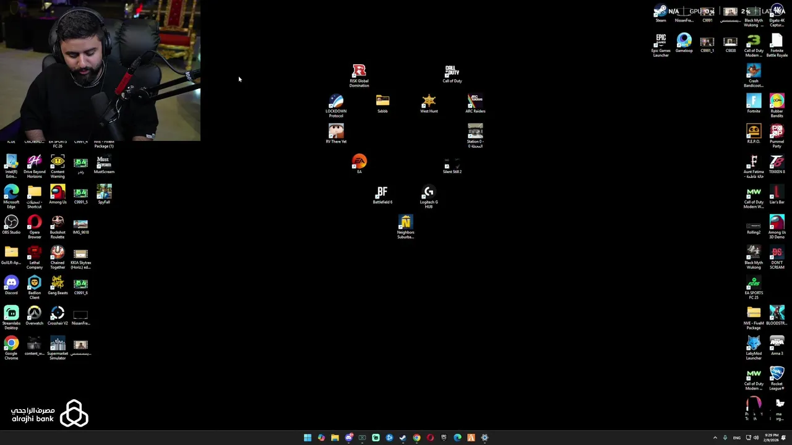Screen dimensions: 792x445
Task: Select Rubber Bandits desktop icon
Action: (x=777, y=106)
